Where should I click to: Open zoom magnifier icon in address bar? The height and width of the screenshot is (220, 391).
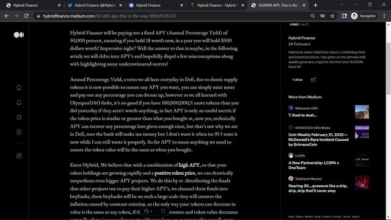pyautogui.click(x=312, y=16)
